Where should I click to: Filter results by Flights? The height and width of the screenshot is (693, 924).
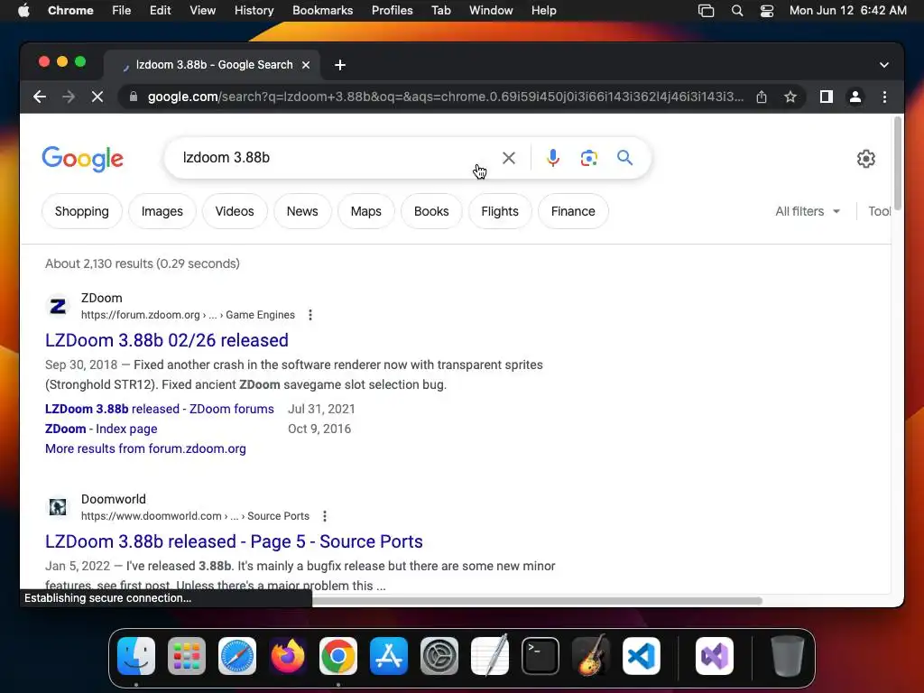click(x=500, y=211)
